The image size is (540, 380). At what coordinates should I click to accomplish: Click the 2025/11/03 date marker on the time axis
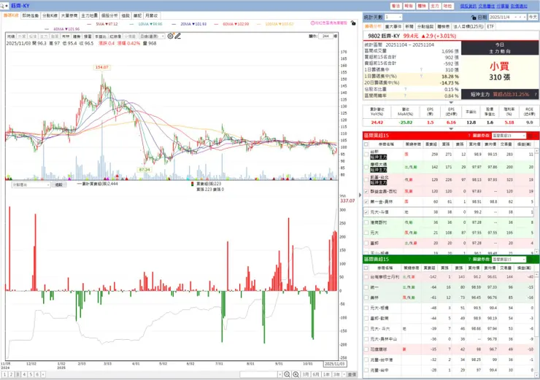click(334, 364)
